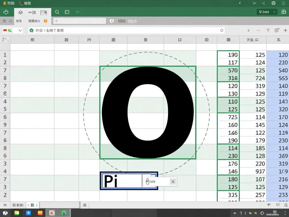Image resolution: width=289 pixels, height=217 pixels.
Task: Switch to the first sheet tab at the bottom
Action: click(x=18, y=205)
